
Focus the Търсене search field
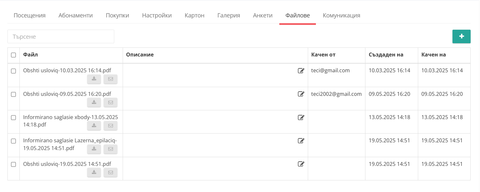61,36
